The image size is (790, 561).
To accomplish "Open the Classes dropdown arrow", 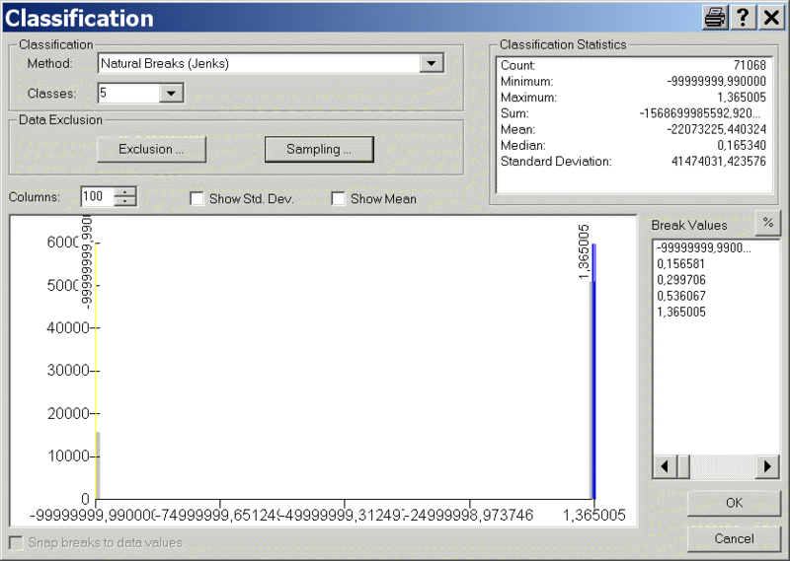I will coord(171,93).
